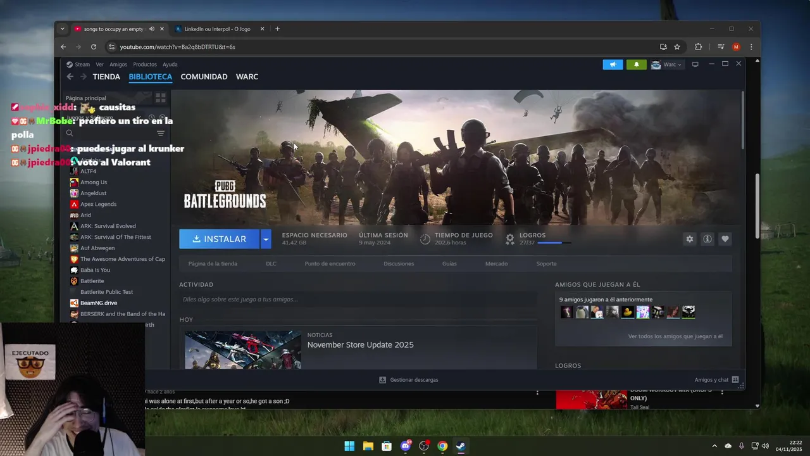Viewport: 810px width, 456px height.
Task: Click activity input Diles algo sobre este juego
Action: 358,300
